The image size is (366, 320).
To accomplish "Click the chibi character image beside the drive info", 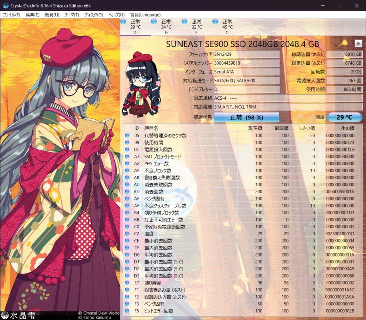I will tap(142, 84).
